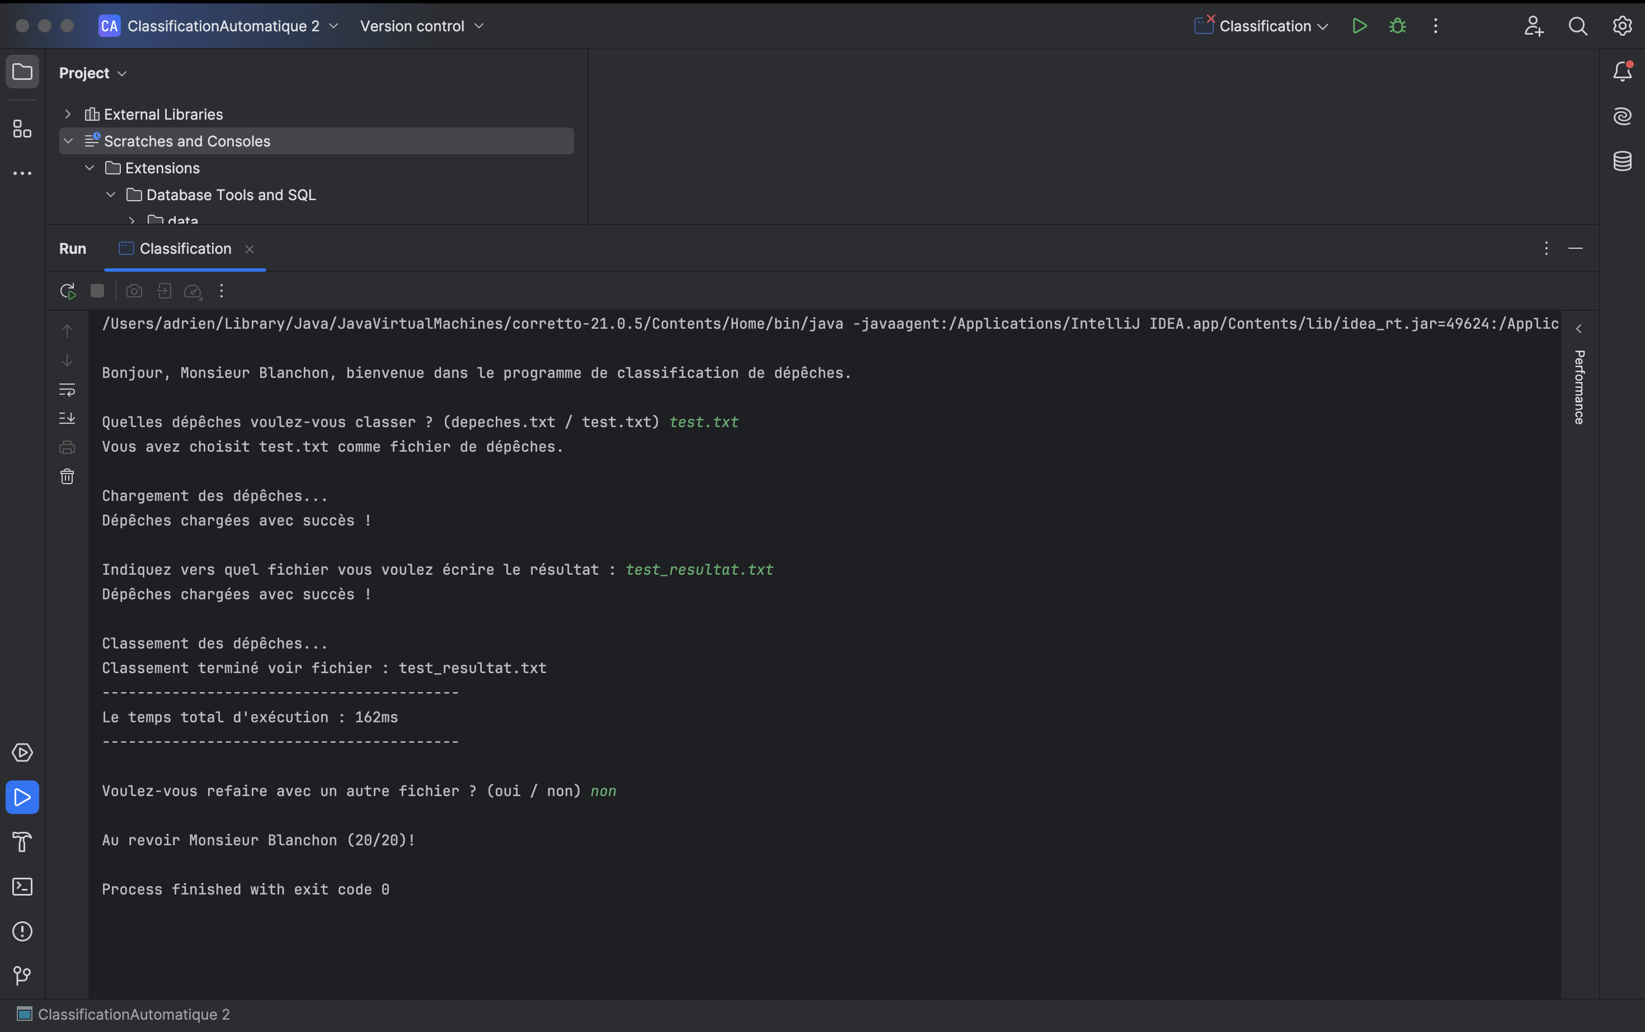The height and width of the screenshot is (1032, 1645).
Task: Click the Performance vertical tab label
Action: 1579,387
